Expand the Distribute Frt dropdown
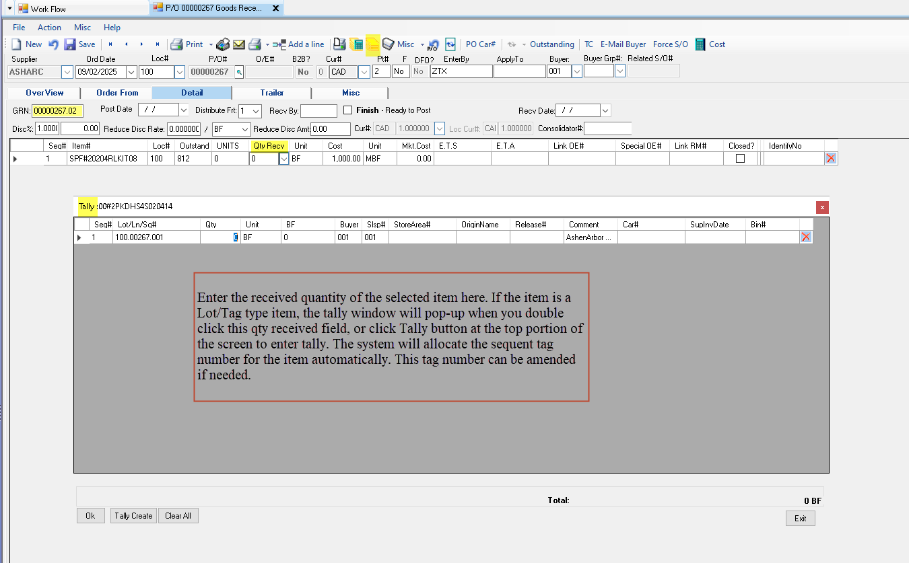Screen dimensions: 909x563 tap(256, 110)
